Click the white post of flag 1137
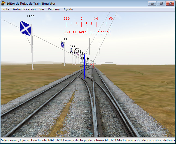Viewport: 176px width, 144px height. click(32, 52)
